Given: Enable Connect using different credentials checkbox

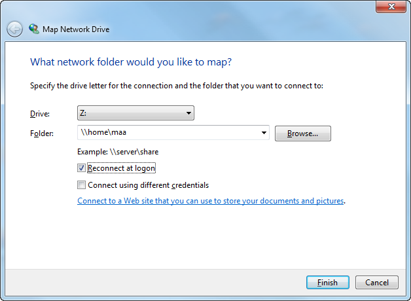Looking at the screenshot, I should click(82, 185).
